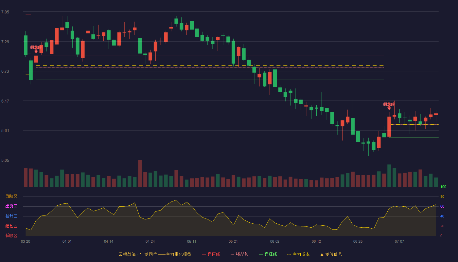Click the 6.73 price axis label
This screenshot has width=458, height=262.
(x=5, y=71)
